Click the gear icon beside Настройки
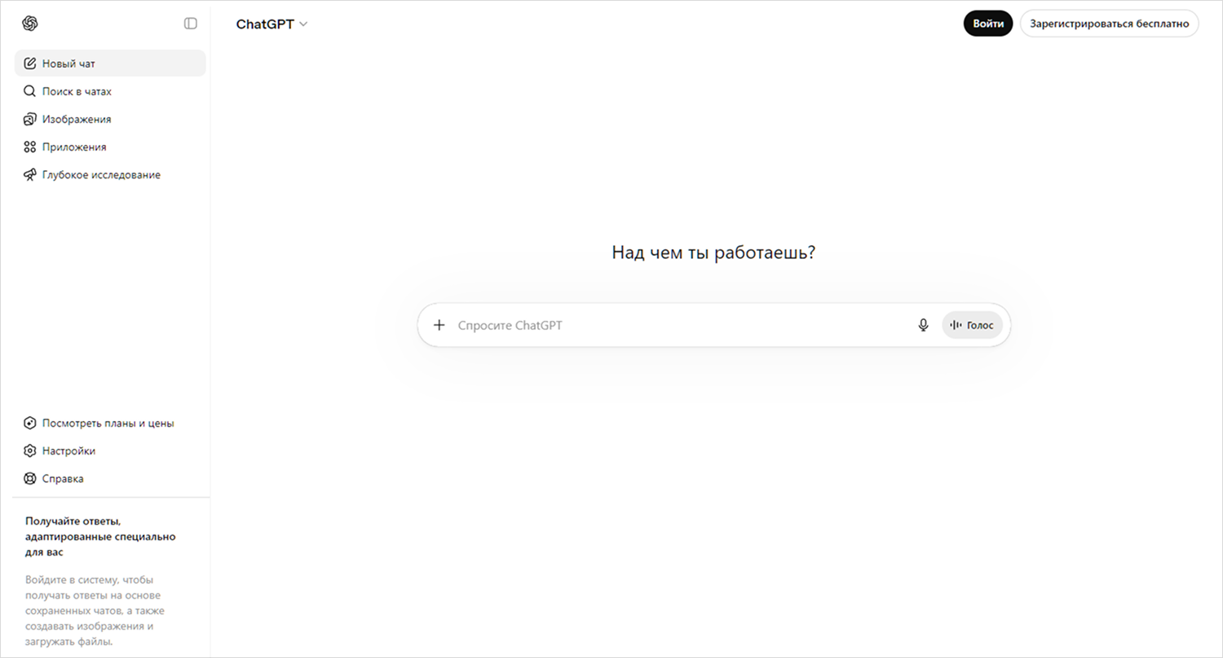Viewport: 1223px width, 658px height. pos(30,450)
